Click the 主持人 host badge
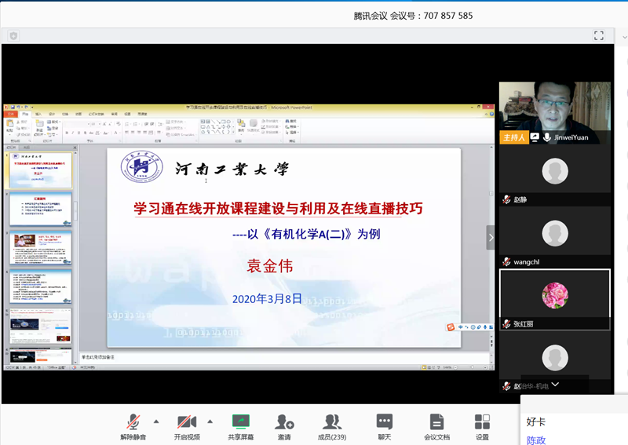The image size is (628, 445). pos(513,137)
